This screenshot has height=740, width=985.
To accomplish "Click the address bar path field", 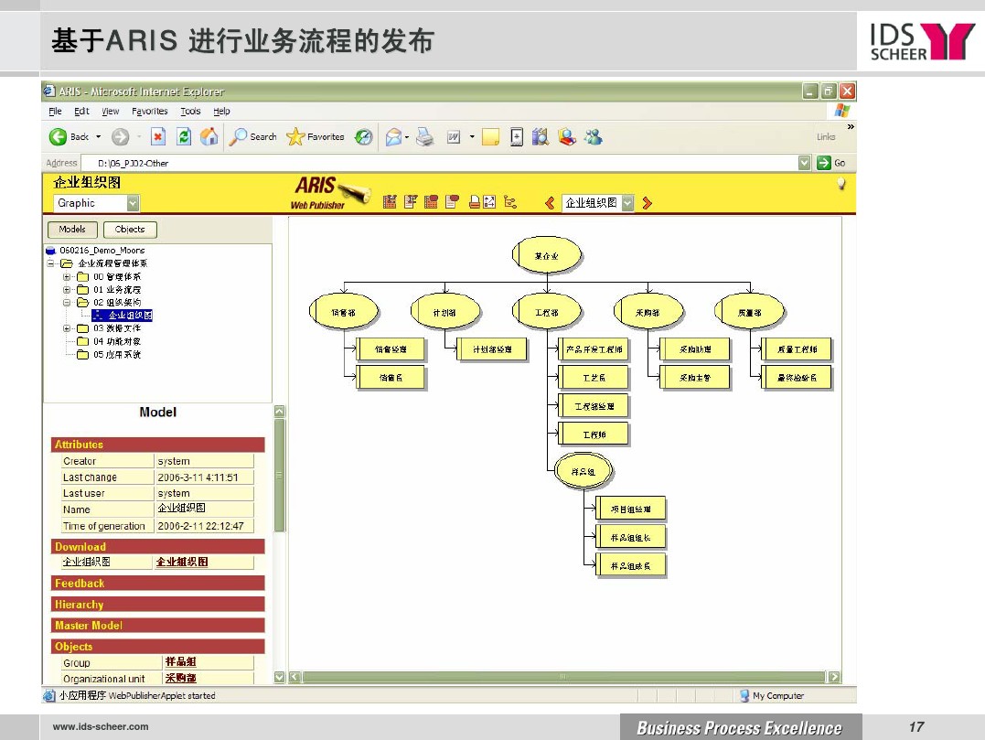I will tap(440, 164).
